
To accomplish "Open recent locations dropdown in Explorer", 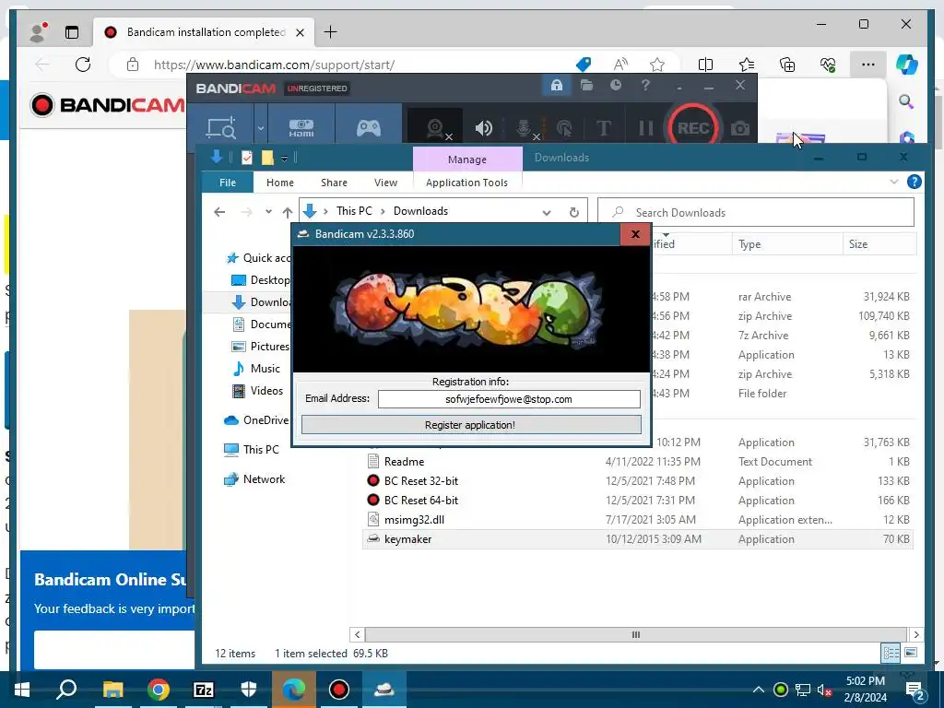I will point(268,212).
